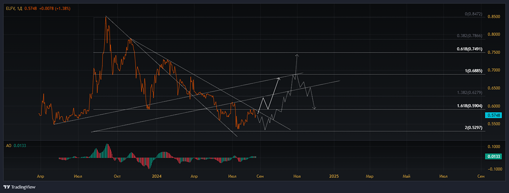Click the Мар label on time axis

pos(370,176)
